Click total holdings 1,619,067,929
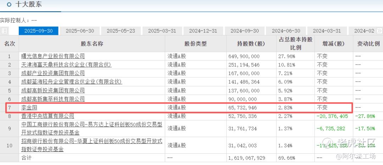The width and height of the screenshot is (383, 165). pos(247,158)
